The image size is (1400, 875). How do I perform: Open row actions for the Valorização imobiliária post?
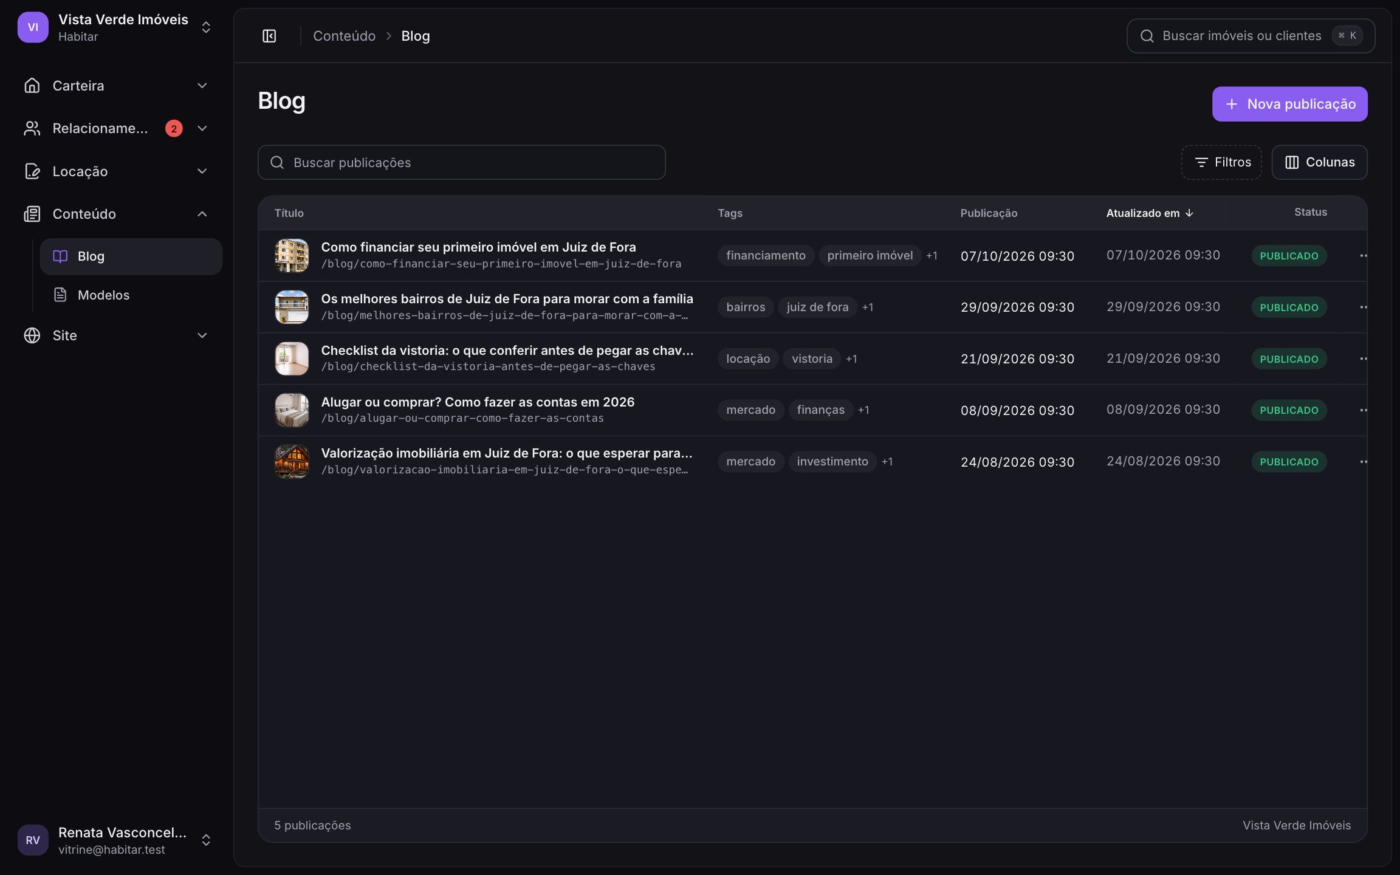click(x=1363, y=462)
